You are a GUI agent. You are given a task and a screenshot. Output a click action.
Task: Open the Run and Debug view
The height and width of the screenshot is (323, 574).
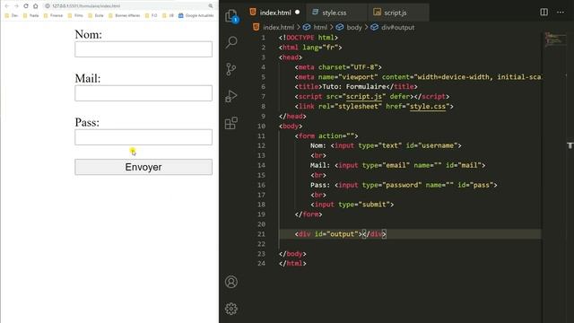pyautogui.click(x=231, y=96)
